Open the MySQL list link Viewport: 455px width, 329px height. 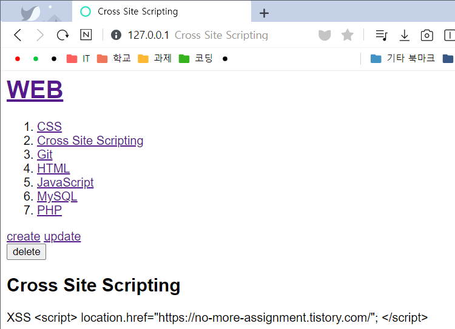click(57, 196)
